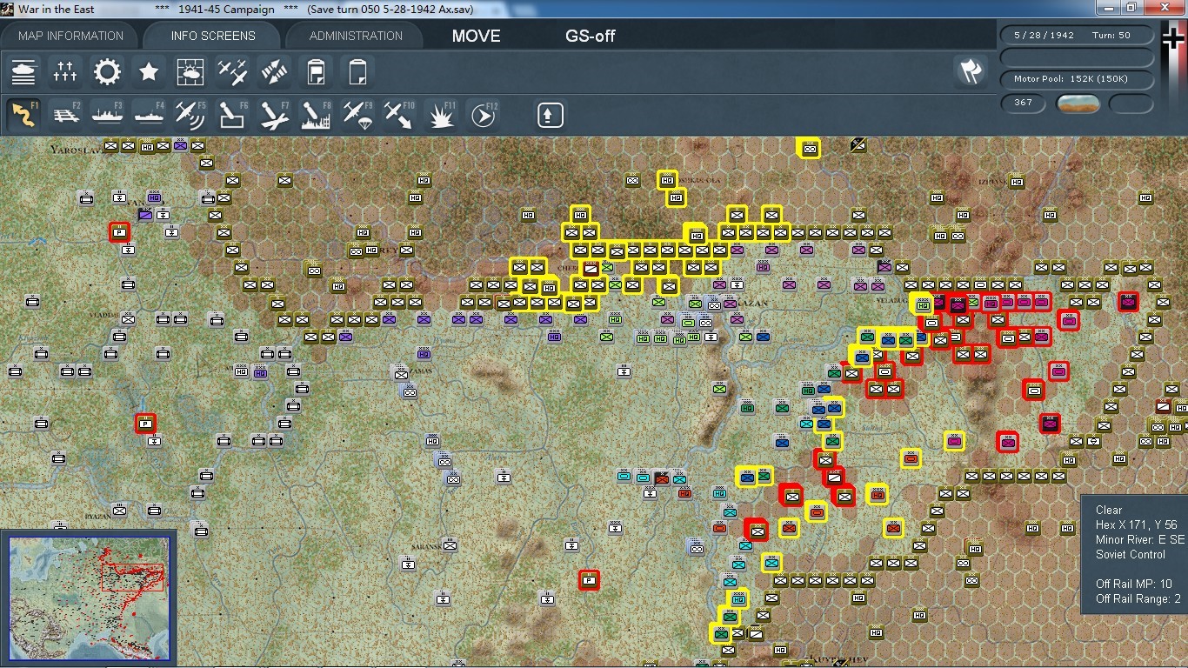Click the F11 explosion icon
Screen dimensions: 1188x668
point(441,115)
